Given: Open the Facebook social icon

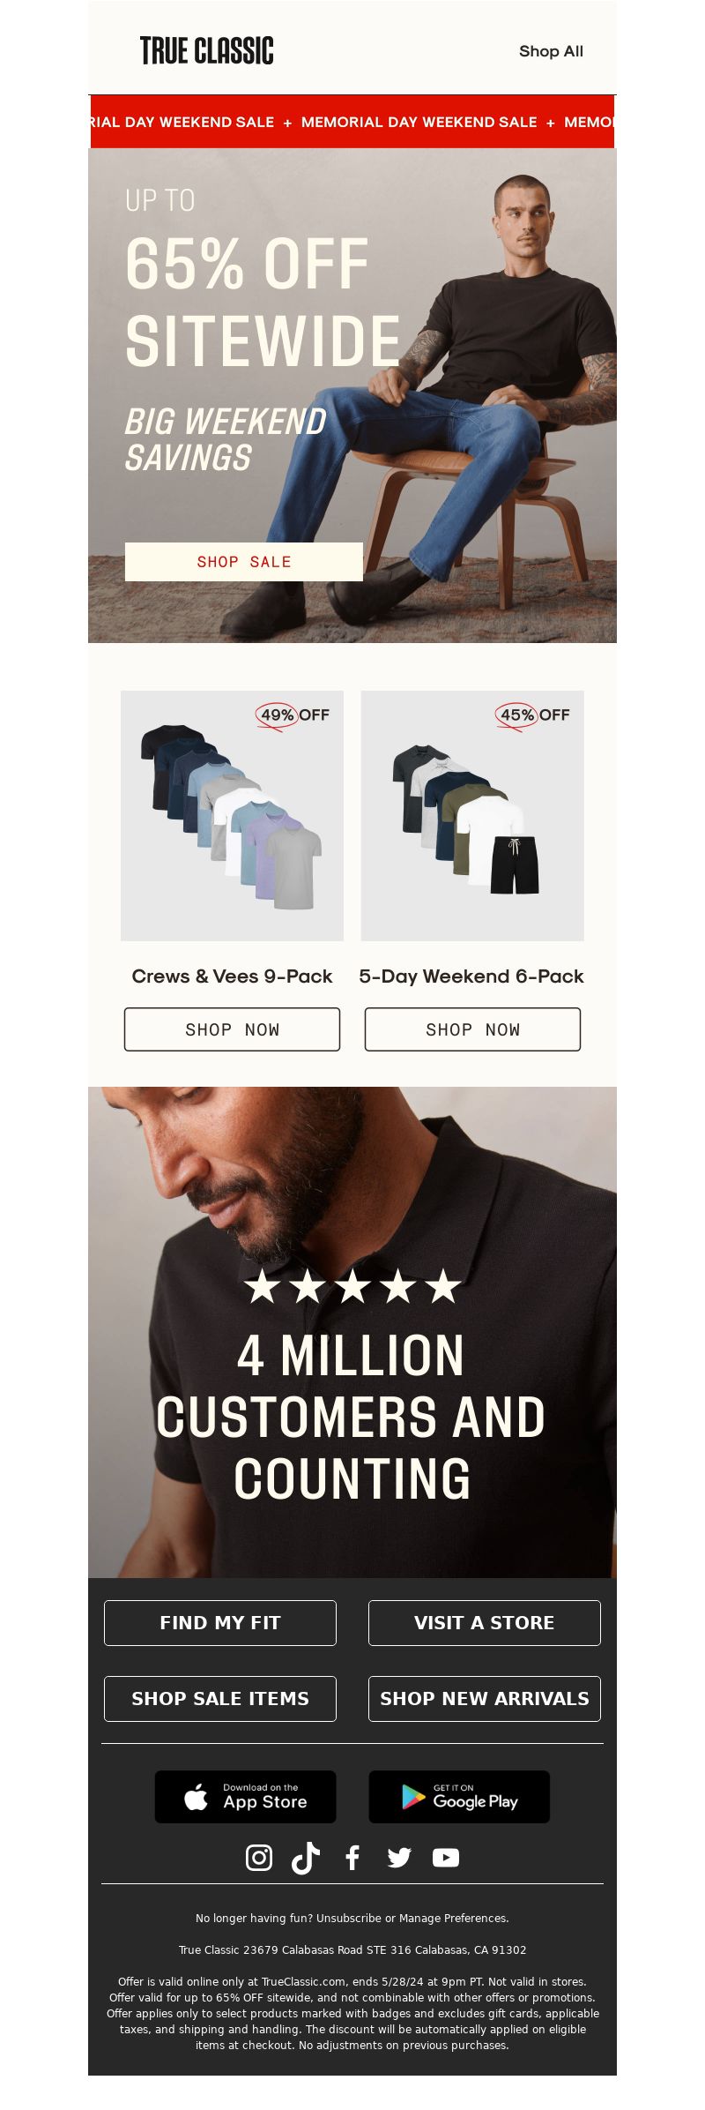Looking at the screenshot, I should tap(352, 1858).
